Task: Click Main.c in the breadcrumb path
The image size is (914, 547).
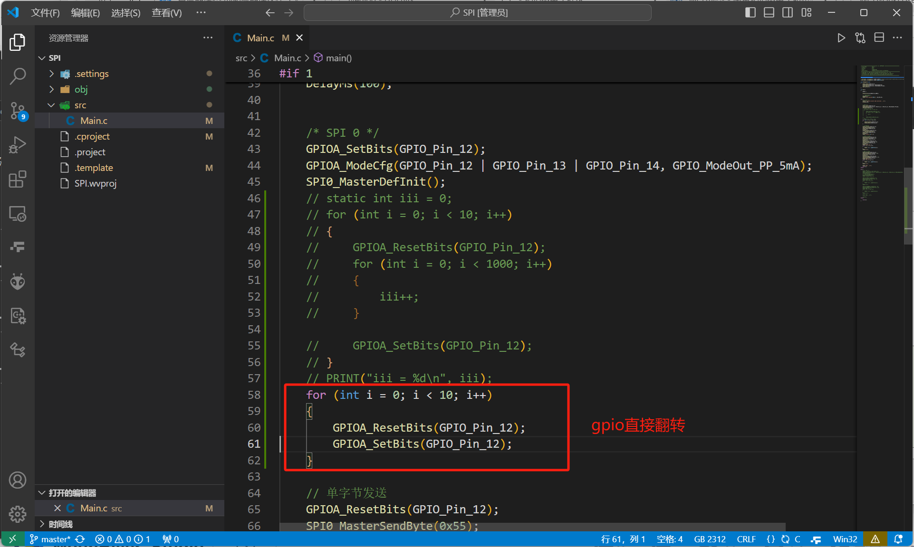Action: tap(288, 58)
